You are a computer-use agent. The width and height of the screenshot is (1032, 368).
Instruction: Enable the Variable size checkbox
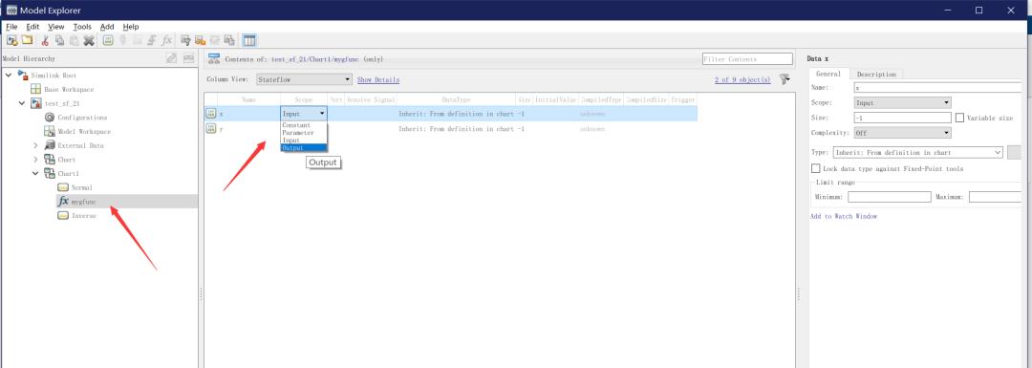point(959,118)
